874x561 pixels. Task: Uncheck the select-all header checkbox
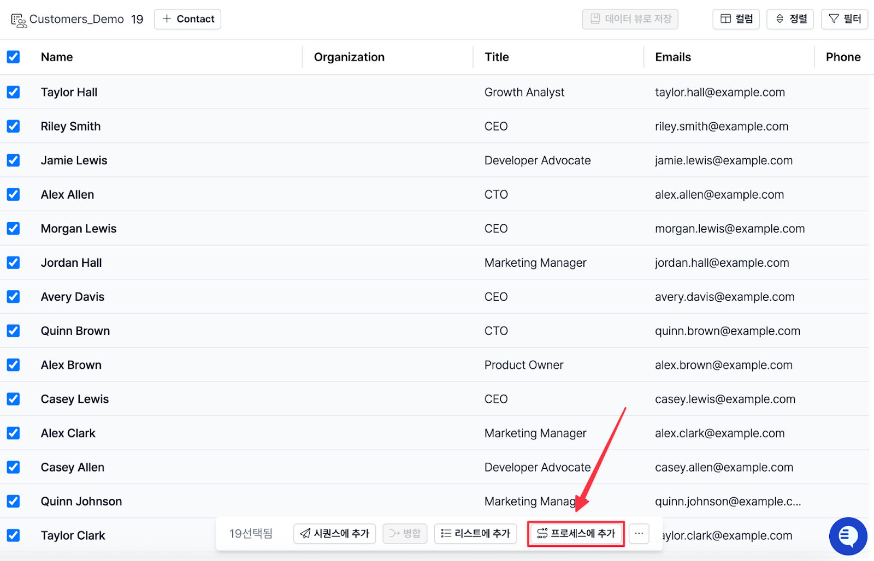point(14,57)
